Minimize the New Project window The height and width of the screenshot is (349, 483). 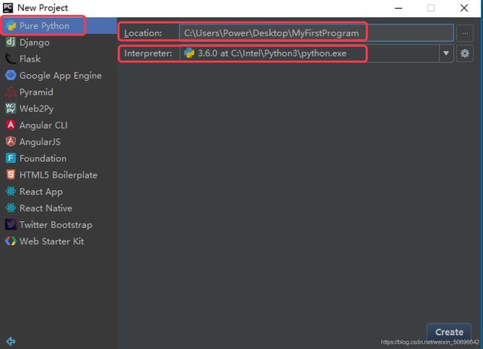398,8
